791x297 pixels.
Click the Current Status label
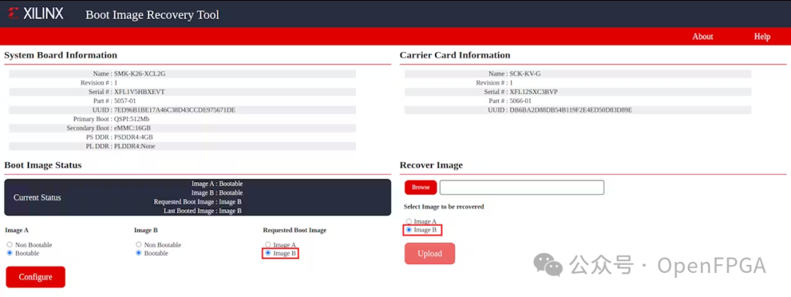[37, 198]
